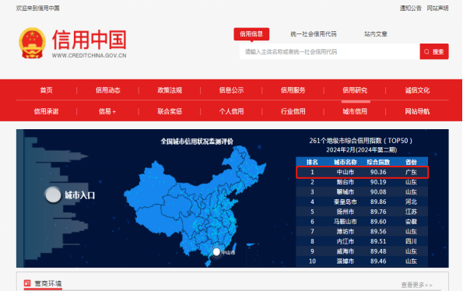Open the 政策法规 menu item
Viewport: 463px width, 291px height.
pos(170,90)
